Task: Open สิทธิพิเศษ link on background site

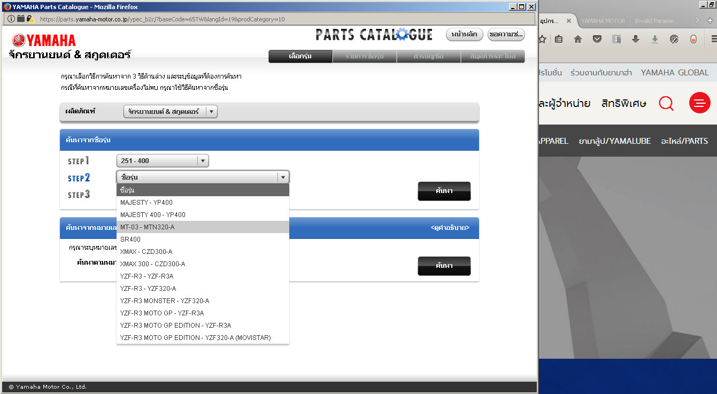Action: (x=624, y=103)
